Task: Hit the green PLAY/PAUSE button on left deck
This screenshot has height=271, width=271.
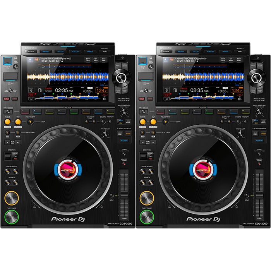Action: 11,217
